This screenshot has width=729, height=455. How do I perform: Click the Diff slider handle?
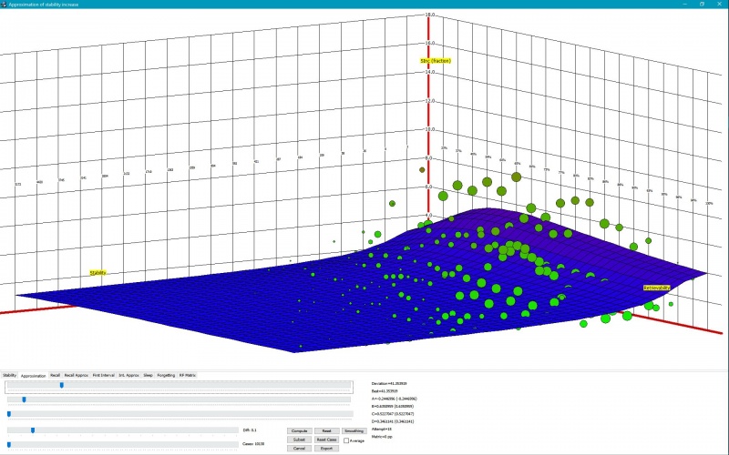tap(33, 430)
